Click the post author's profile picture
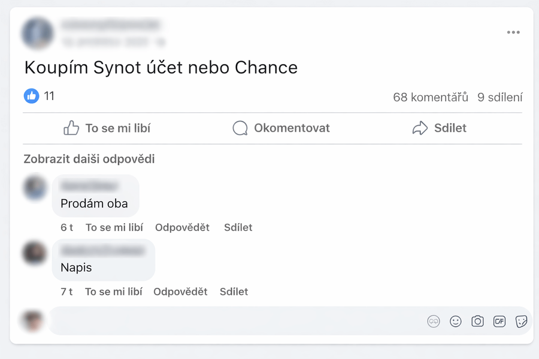This screenshot has height=359, width=539. (x=37, y=34)
